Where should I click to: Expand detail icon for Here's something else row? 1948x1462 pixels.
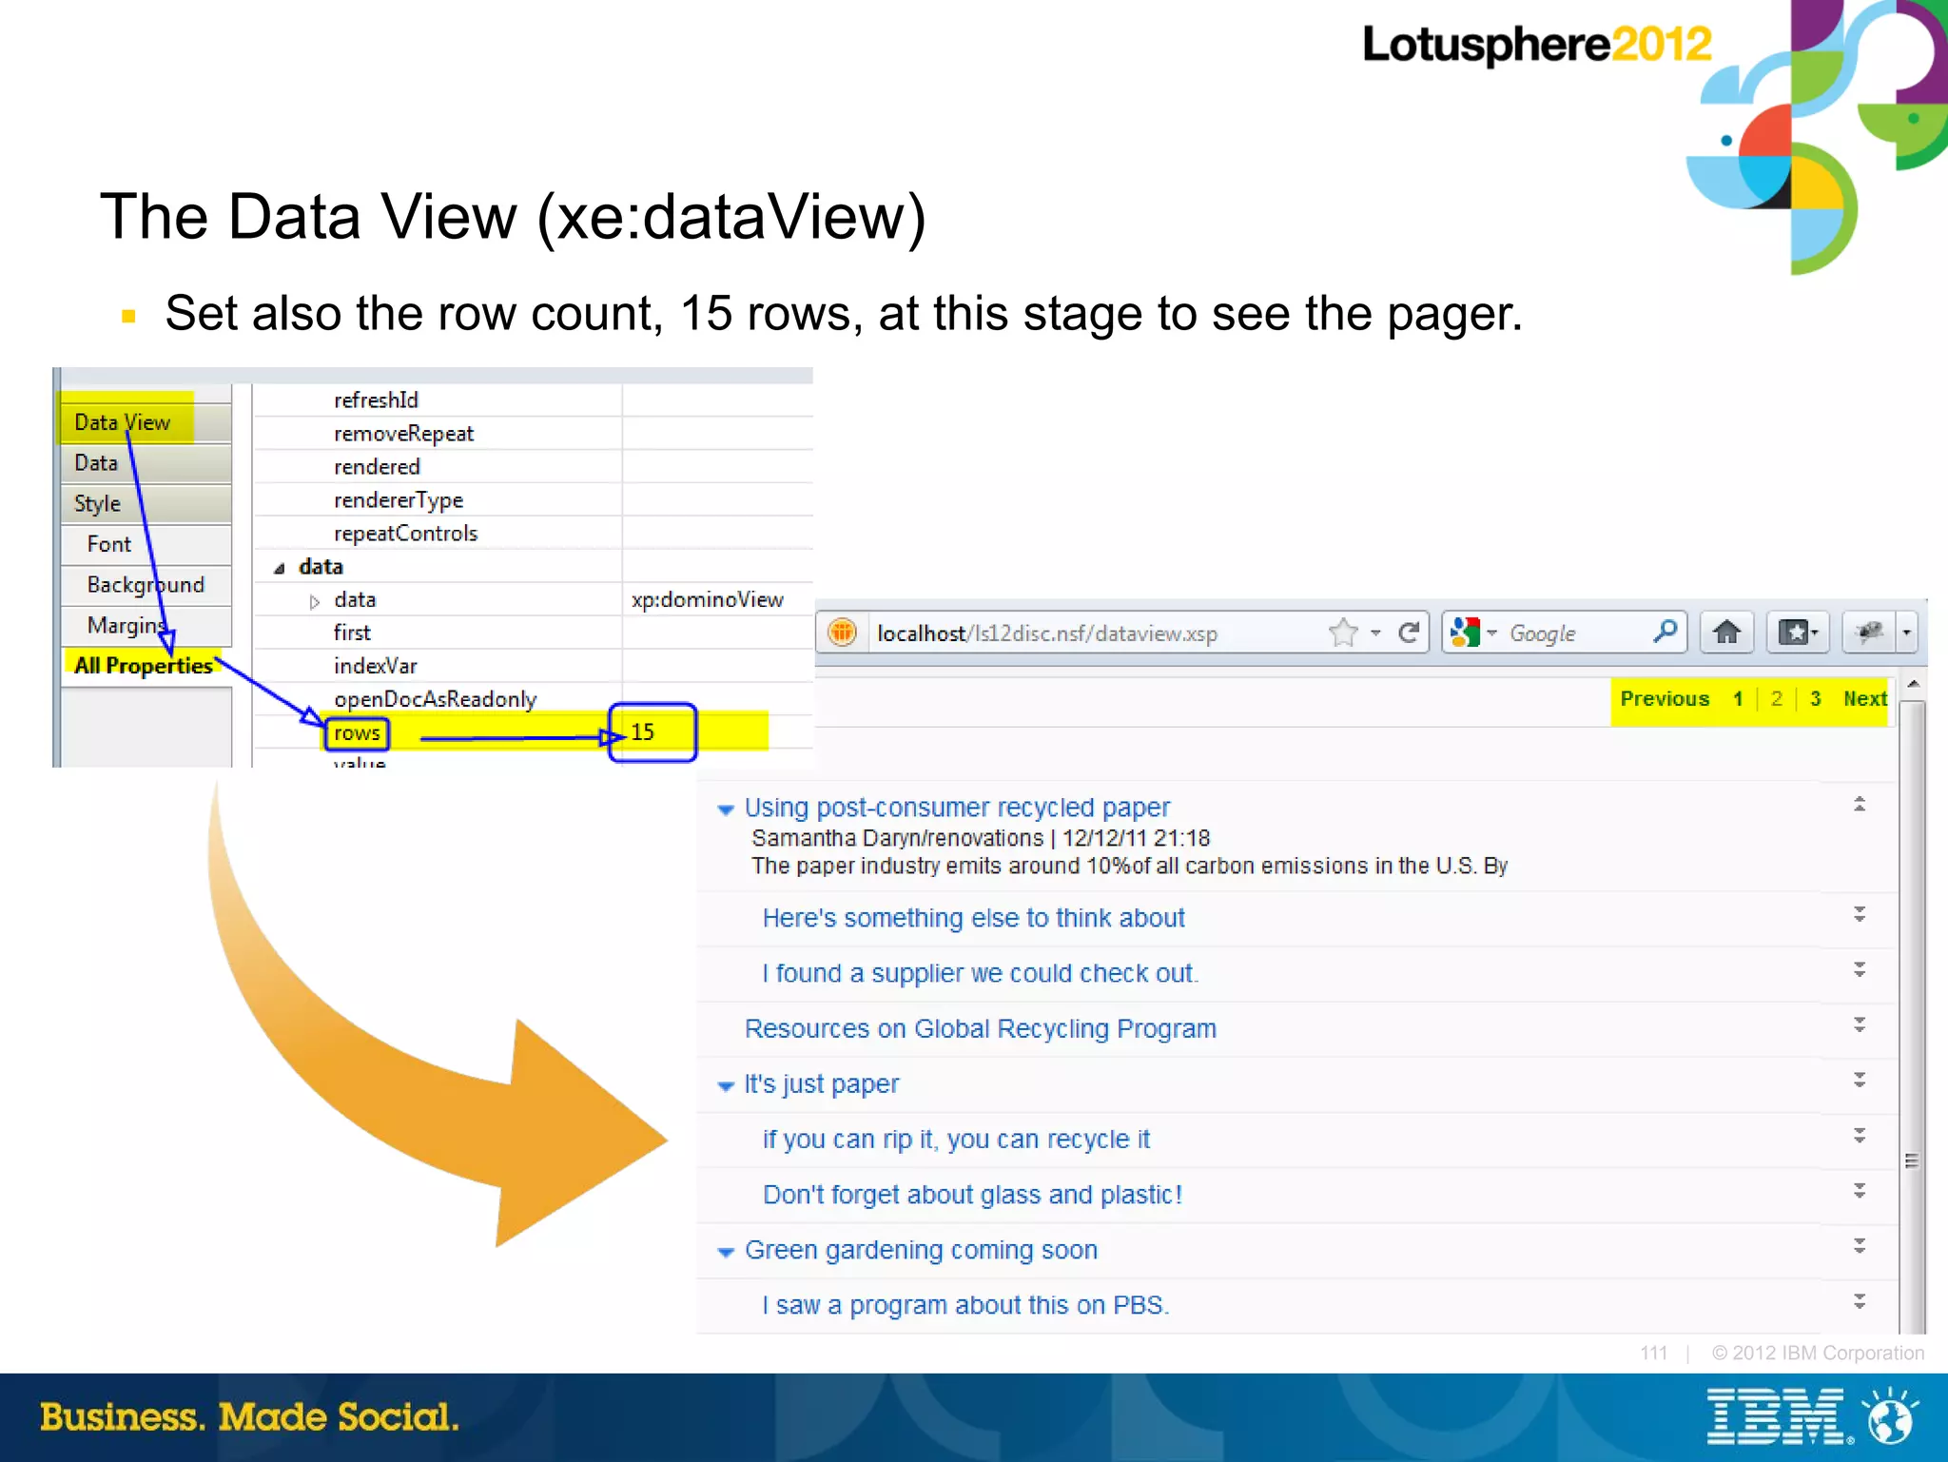click(1860, 915)
